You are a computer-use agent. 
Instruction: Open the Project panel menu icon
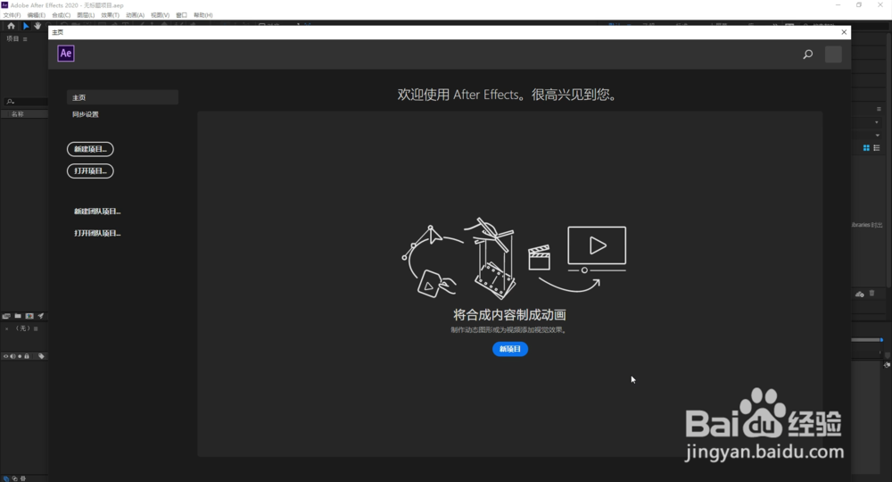pyautogui.click(x=25, y=39)
